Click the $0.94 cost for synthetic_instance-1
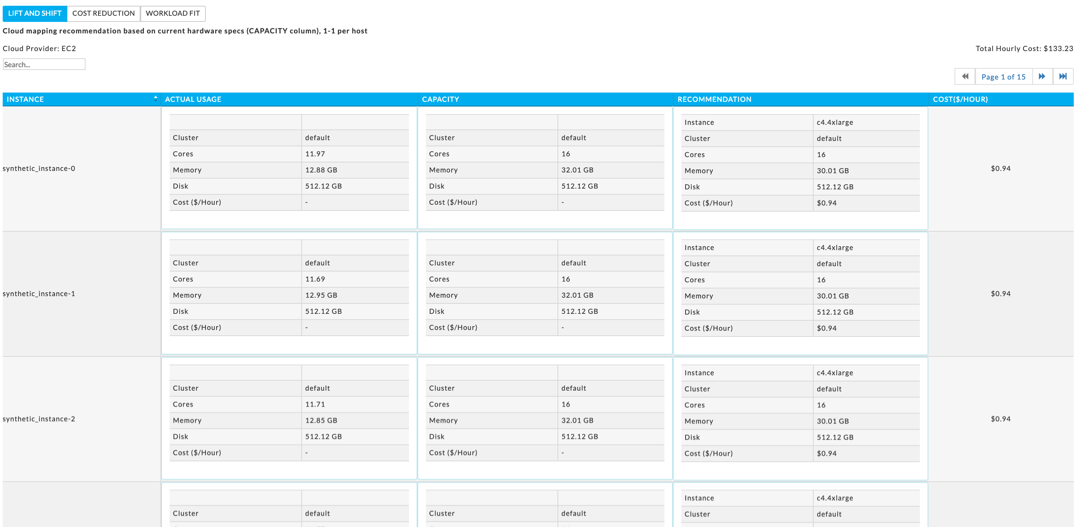1078x527 pixels. coord(1000,294)
